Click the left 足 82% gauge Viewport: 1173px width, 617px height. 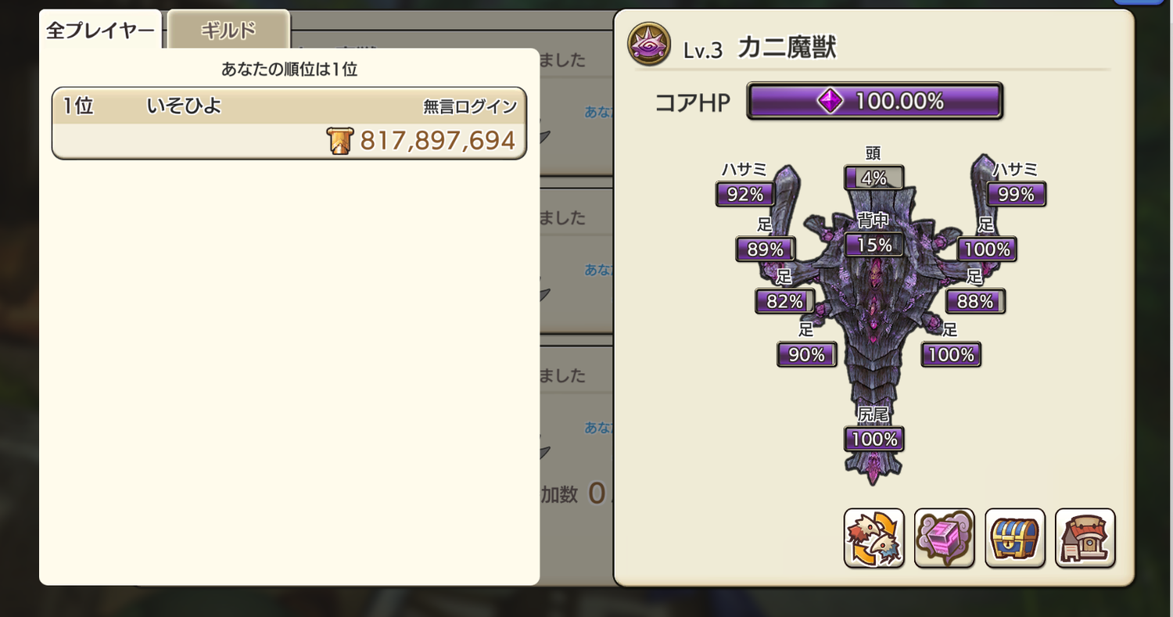tap(784, 301)
